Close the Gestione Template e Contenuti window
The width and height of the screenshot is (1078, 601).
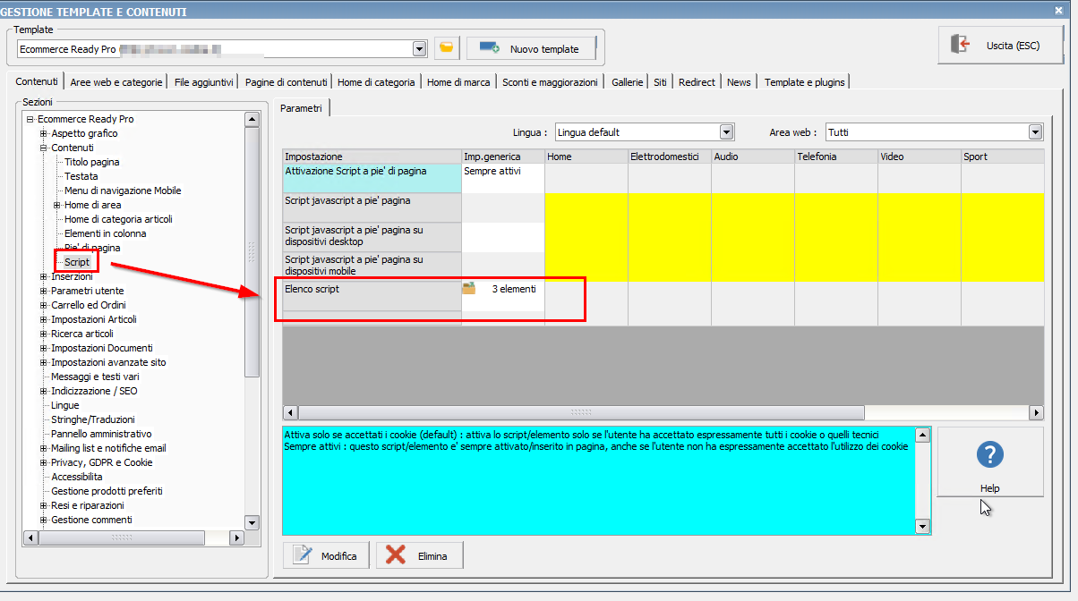tap(1058, 11)
